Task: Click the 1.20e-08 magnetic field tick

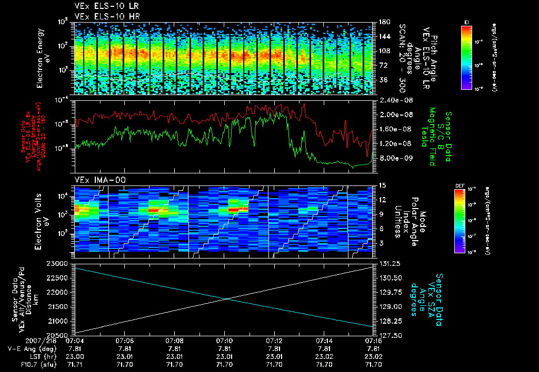Action: coord(396,144)
